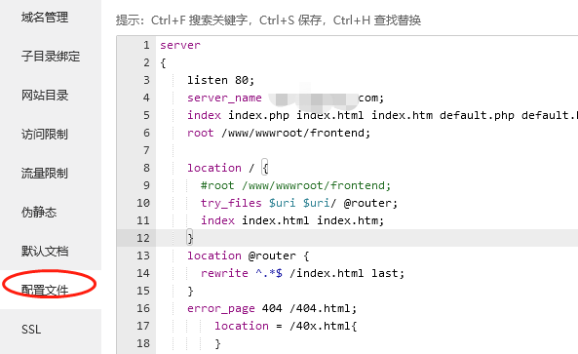Click the root /www/wwwroot/frontend; line
The width and height of the screenshot is (578, 354).
279,133
